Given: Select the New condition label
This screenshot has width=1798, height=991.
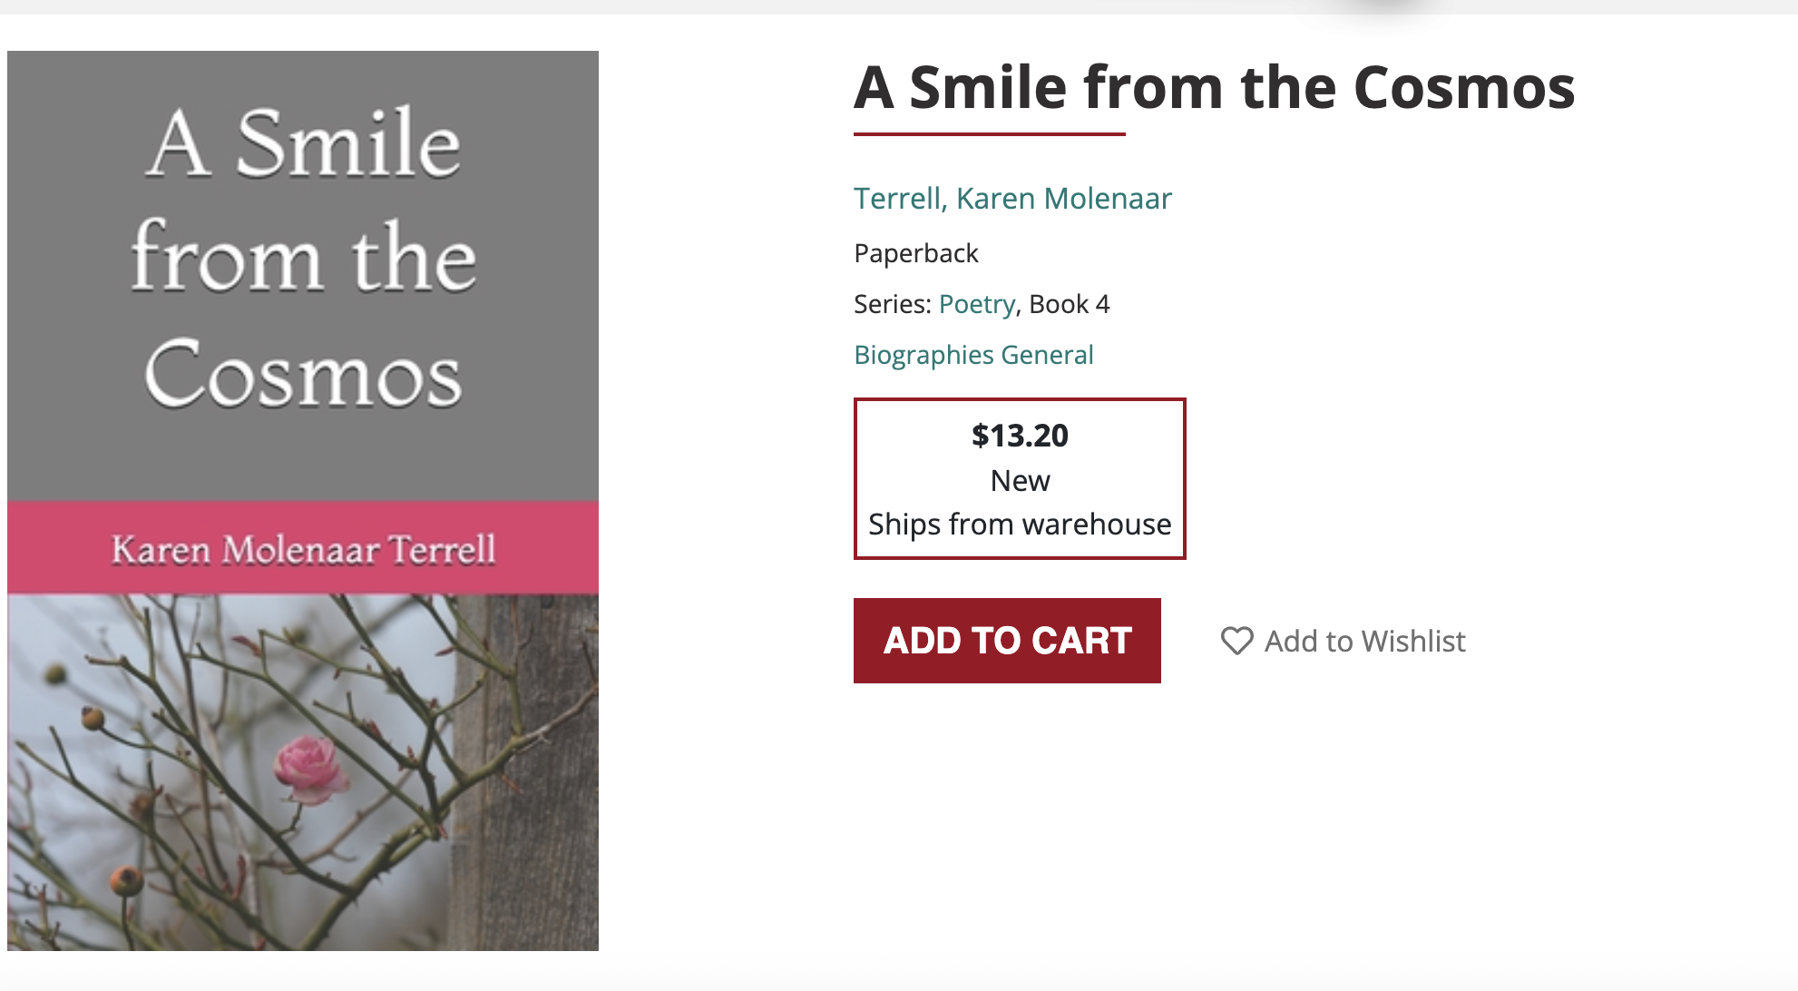Looking at the screenshot, I should click(1020, 480).
